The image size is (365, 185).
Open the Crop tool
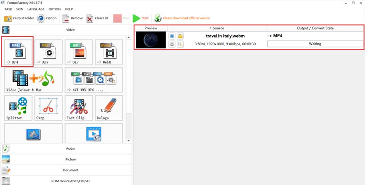(x=49, y=108)
